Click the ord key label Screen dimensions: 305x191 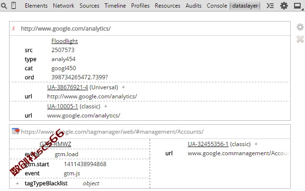coord(30,77)
